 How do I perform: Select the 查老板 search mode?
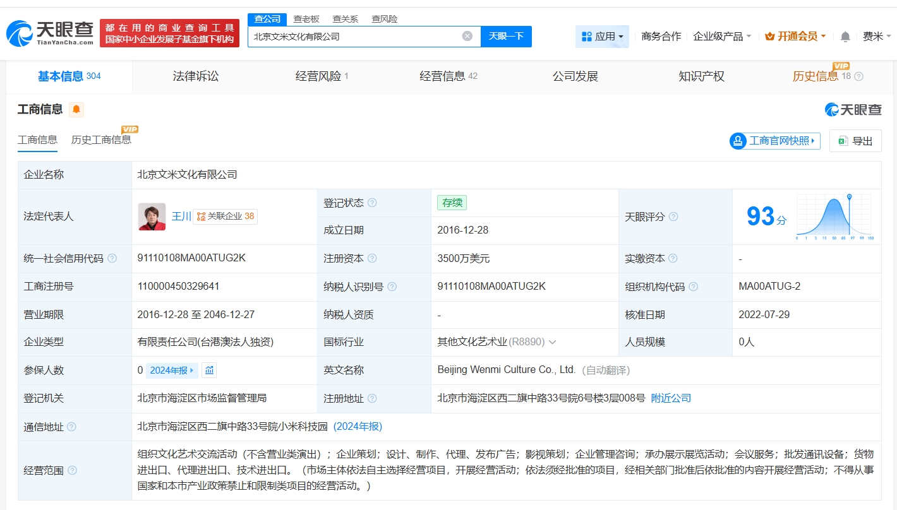[x=306, y=19]
